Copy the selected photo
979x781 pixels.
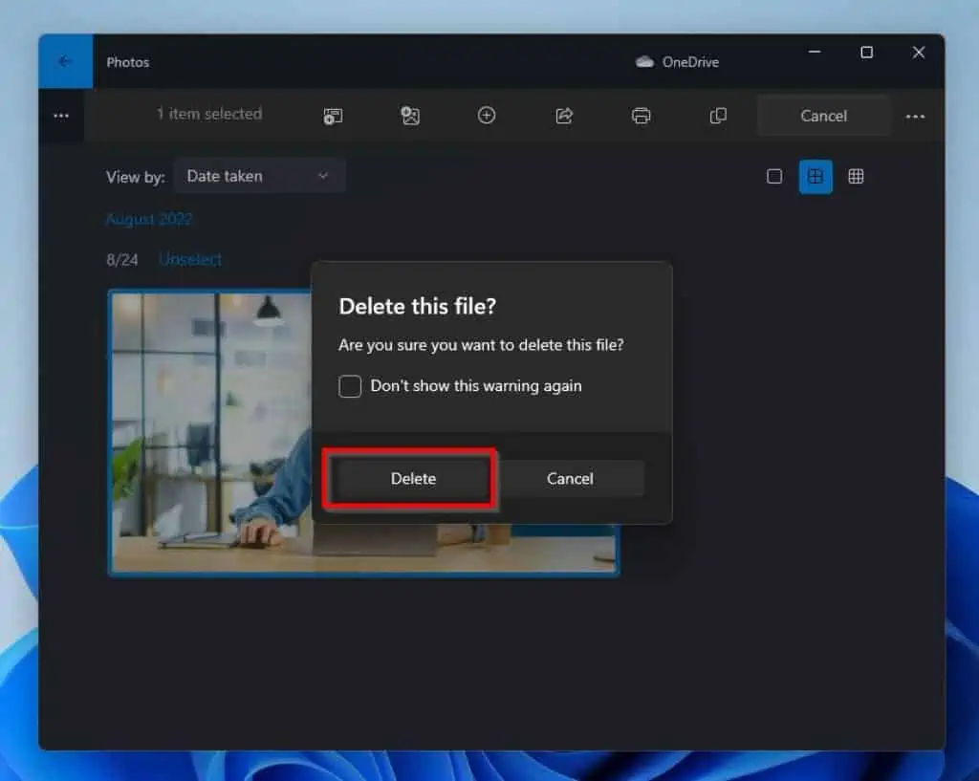[718, 116]
